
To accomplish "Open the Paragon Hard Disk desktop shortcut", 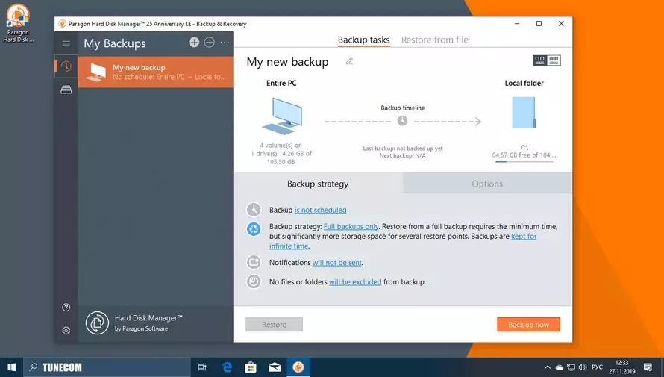I will click(17, 23).
